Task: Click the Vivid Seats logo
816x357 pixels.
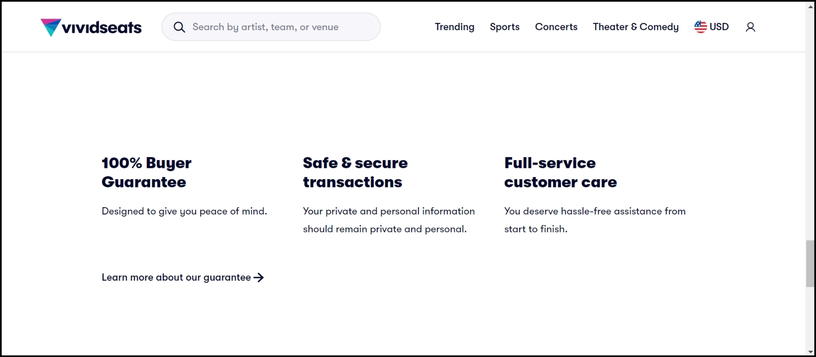Action: coord(91,27)
